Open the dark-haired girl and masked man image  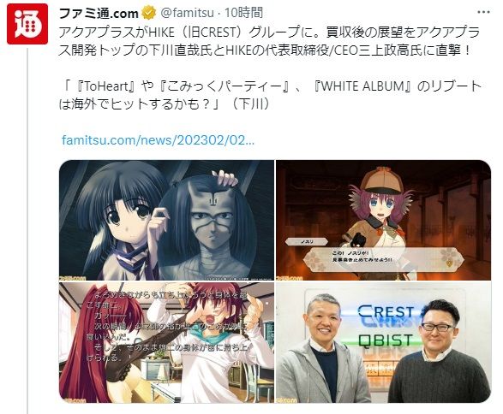[166, 220]
